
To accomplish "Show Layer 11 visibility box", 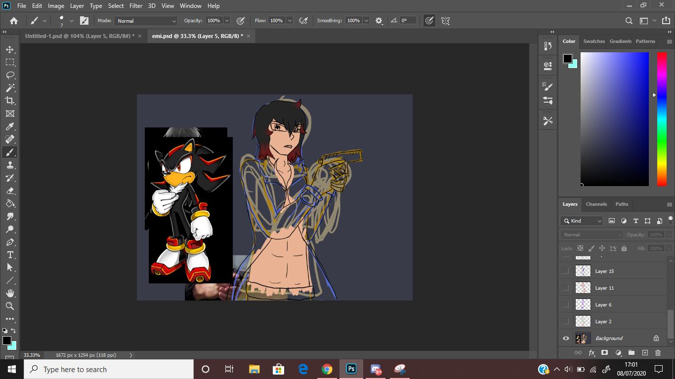I will point(566,288).
